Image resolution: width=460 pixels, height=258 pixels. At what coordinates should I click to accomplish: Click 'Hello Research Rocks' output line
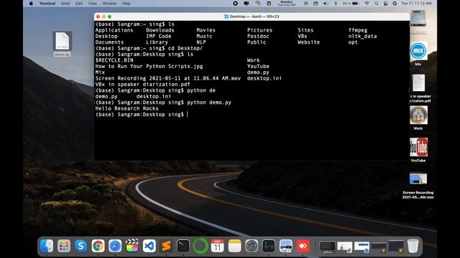tap(126, 108)
